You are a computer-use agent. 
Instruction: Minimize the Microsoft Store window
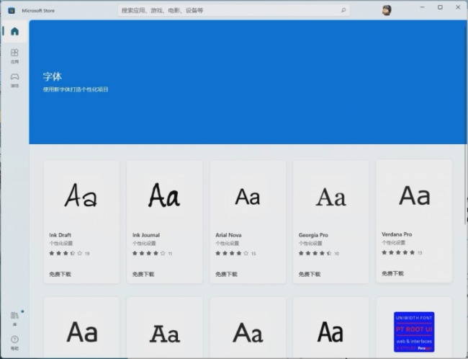[422, 7]
